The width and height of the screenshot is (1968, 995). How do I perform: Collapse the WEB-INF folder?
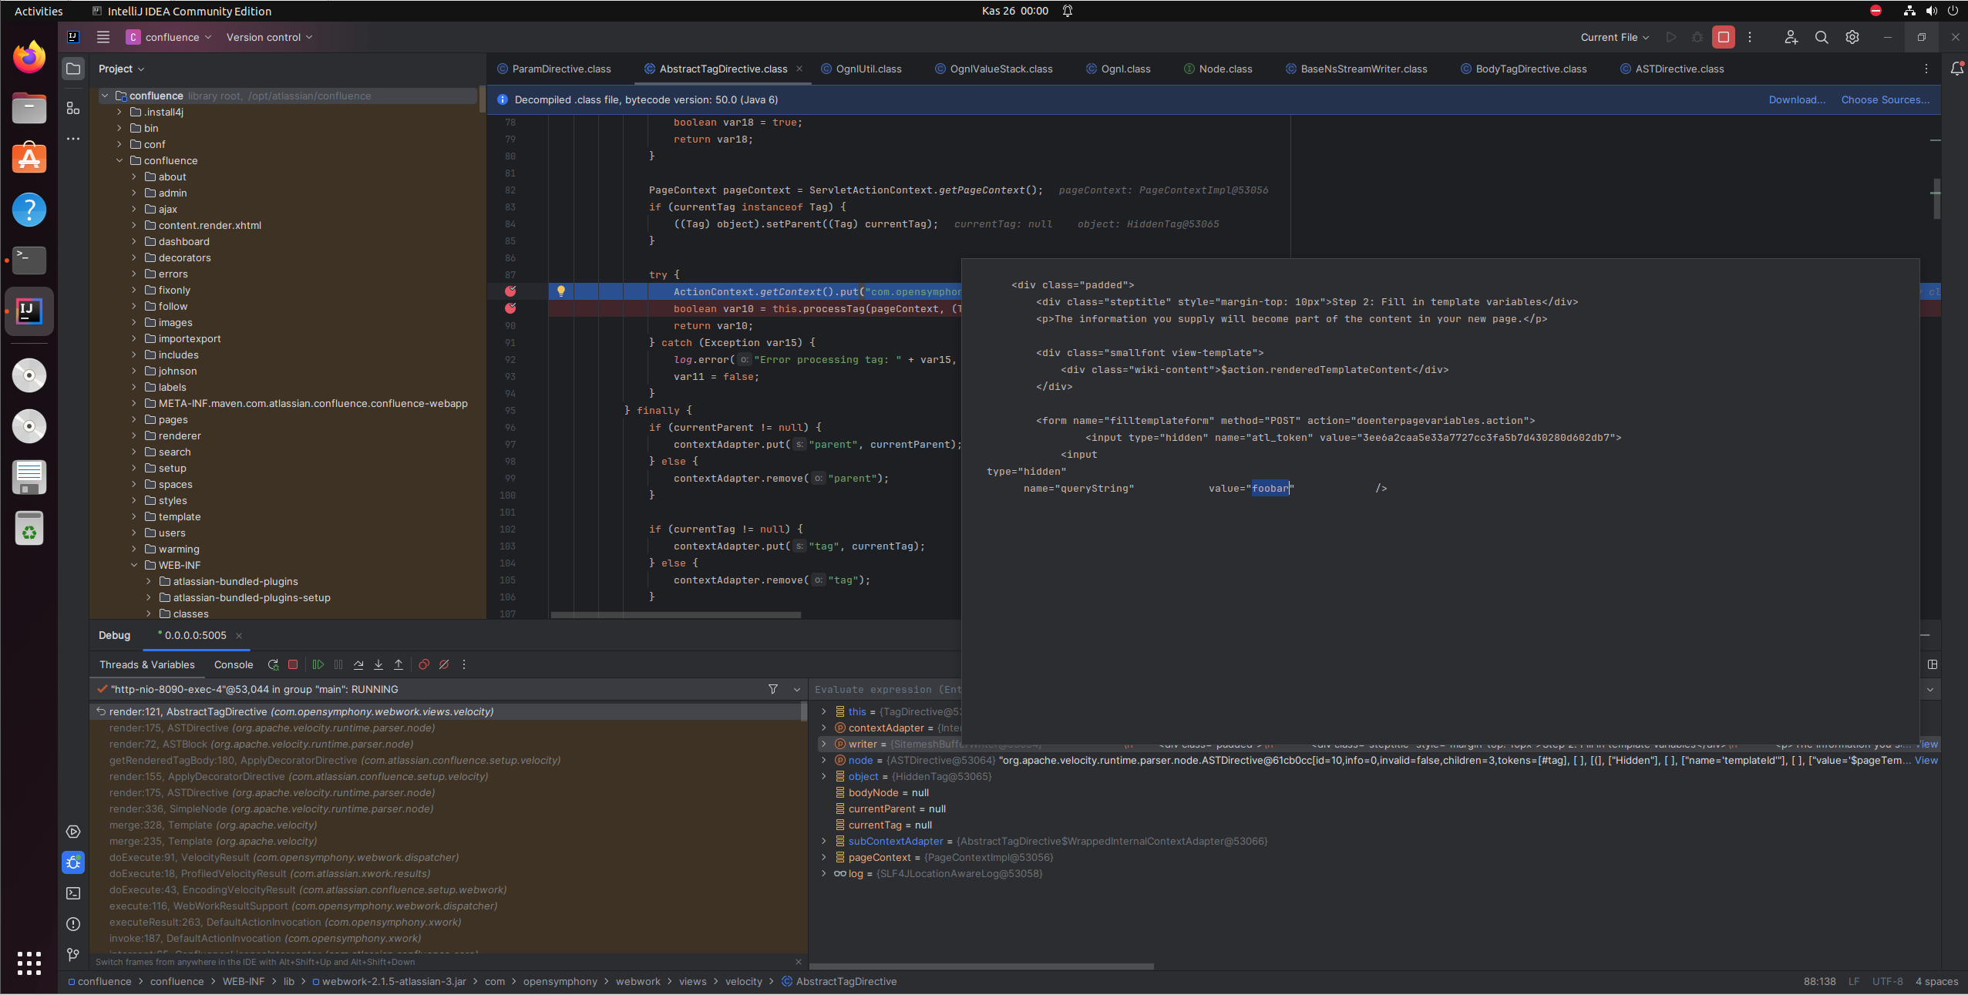tap(134, 565)
